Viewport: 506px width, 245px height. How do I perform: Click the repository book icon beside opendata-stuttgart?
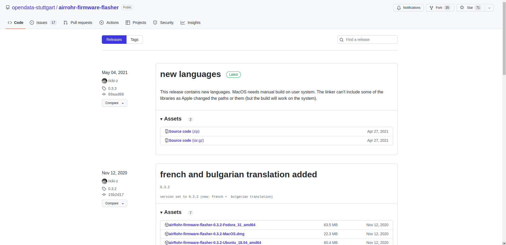(8, 7)
